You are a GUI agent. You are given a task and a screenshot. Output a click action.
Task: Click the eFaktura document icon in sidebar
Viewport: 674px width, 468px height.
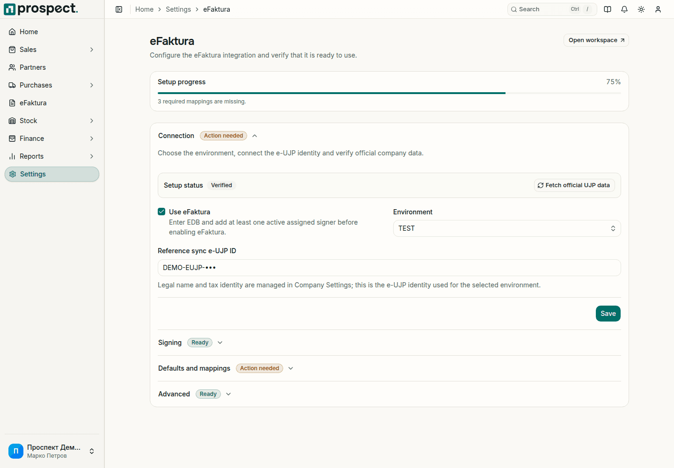point(12,103)
